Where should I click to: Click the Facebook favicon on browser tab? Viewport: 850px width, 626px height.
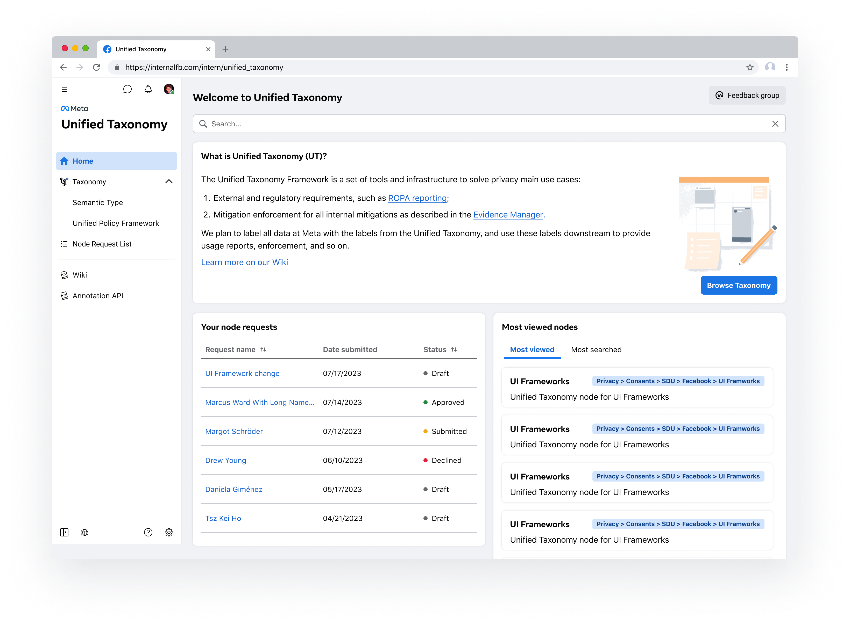point(107,49)
